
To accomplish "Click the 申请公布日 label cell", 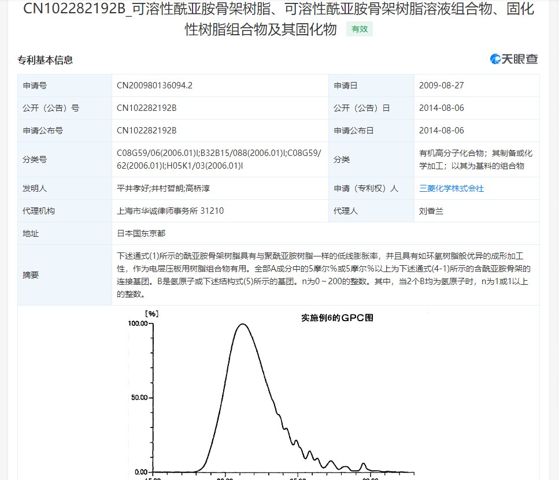I will click(371, 131).
